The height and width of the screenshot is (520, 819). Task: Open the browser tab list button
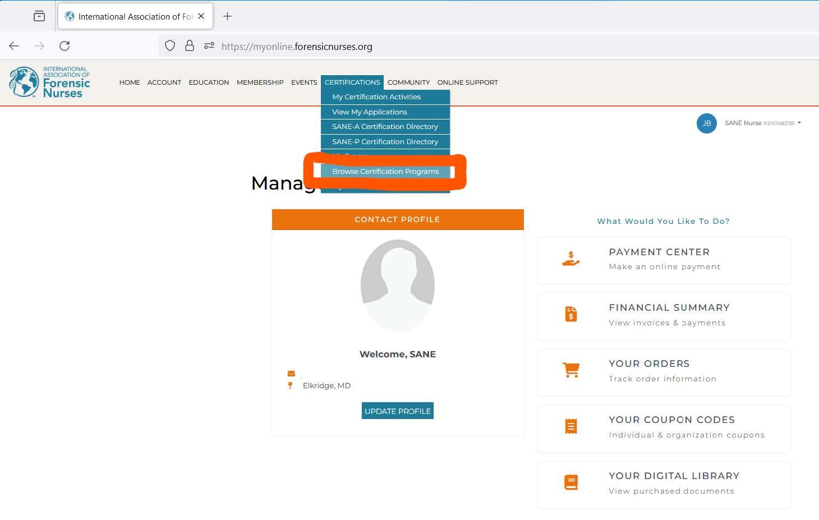click(39, 16)
